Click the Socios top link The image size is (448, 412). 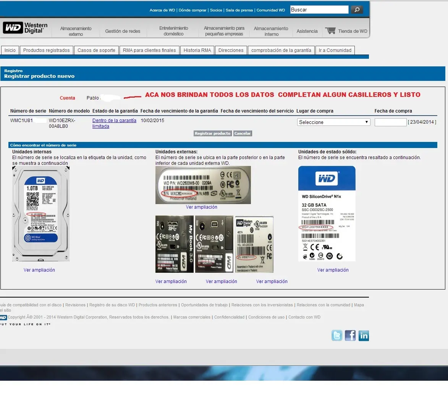[x=216, y=10]
